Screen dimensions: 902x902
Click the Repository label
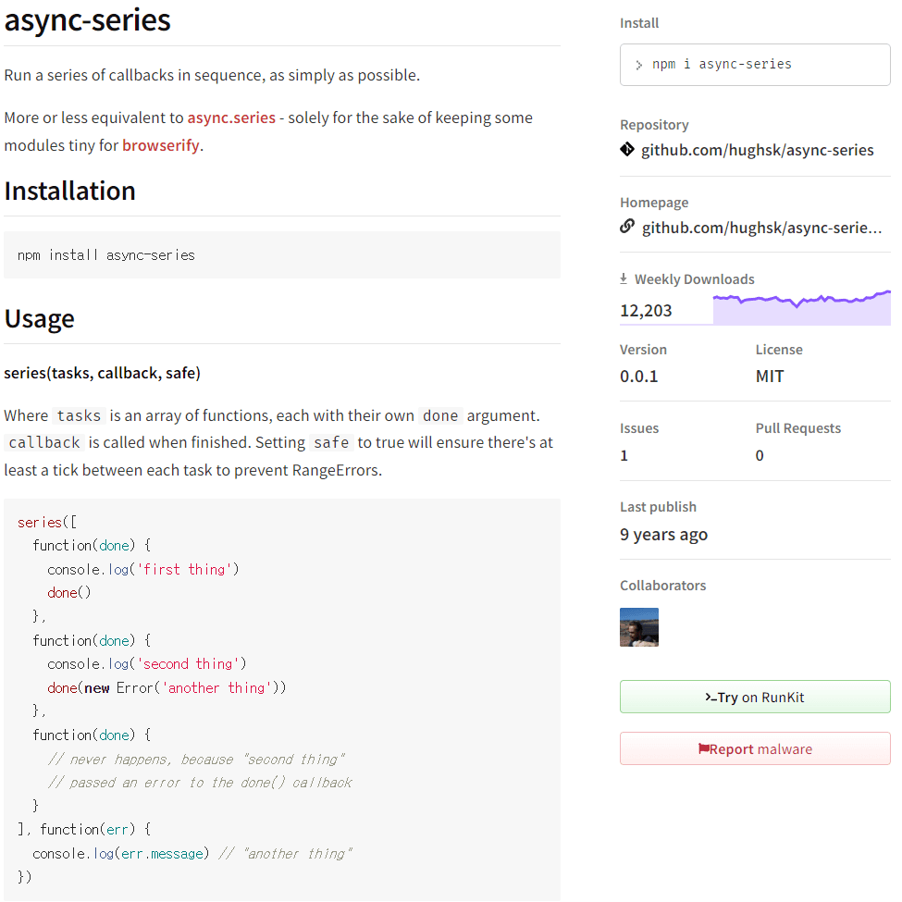(x=654, y=125)
